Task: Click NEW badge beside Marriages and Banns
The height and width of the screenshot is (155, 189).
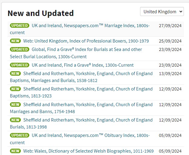Action: coord(15,105)
